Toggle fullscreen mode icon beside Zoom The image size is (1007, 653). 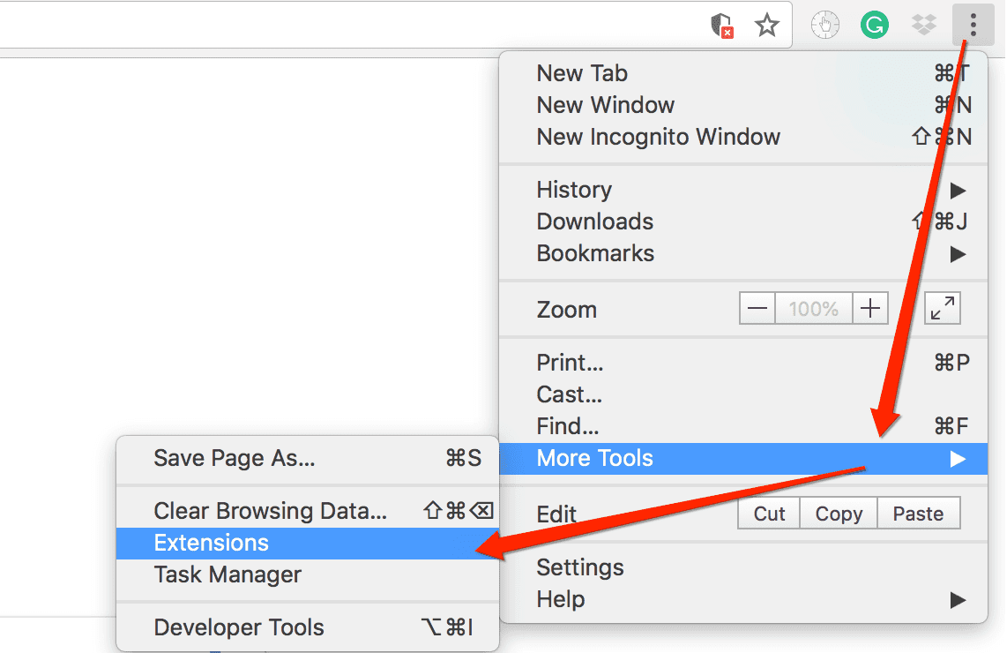943,309
